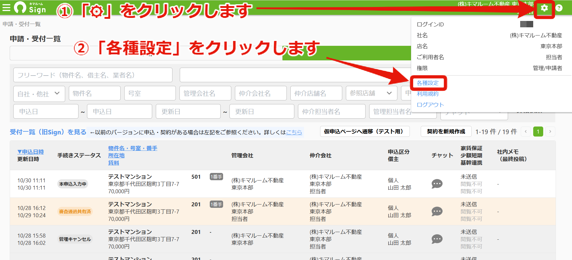572x260 pixels.
Task: Focus the 仲介店舗名 filter field
Action: [316, 93]
